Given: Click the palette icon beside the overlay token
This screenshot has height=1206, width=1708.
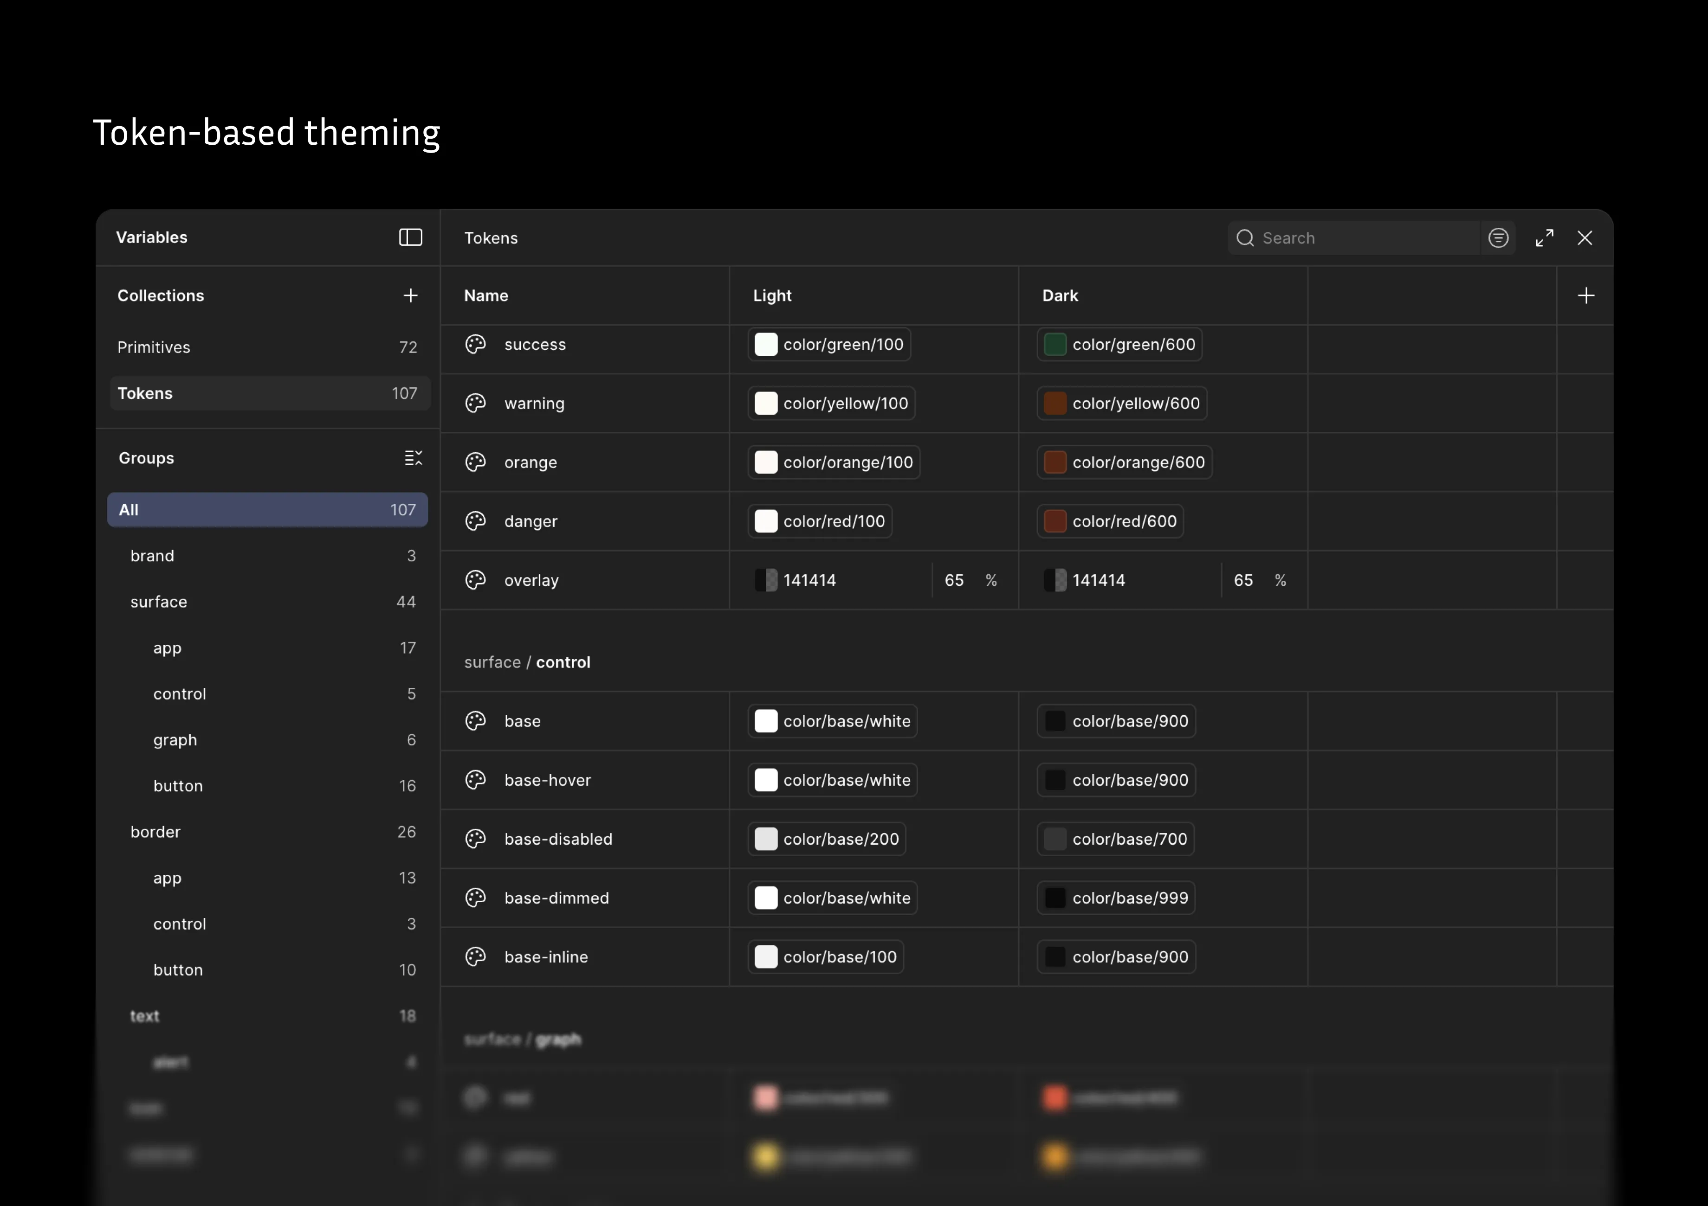Looking at the screenshot, I should point(475,580).
